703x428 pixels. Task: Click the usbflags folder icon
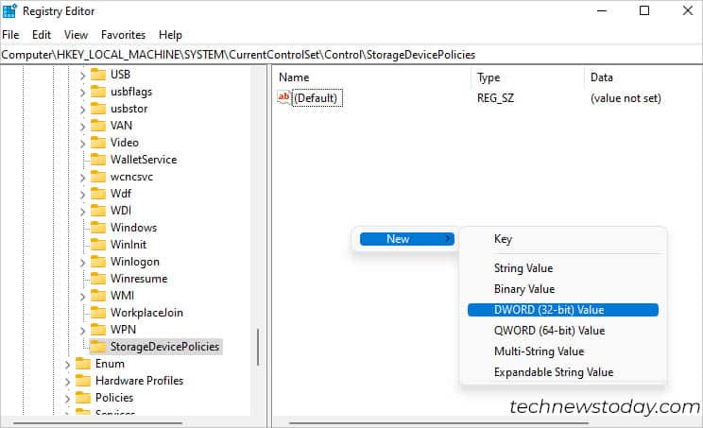pyautogui.click(x=98, y=92)
